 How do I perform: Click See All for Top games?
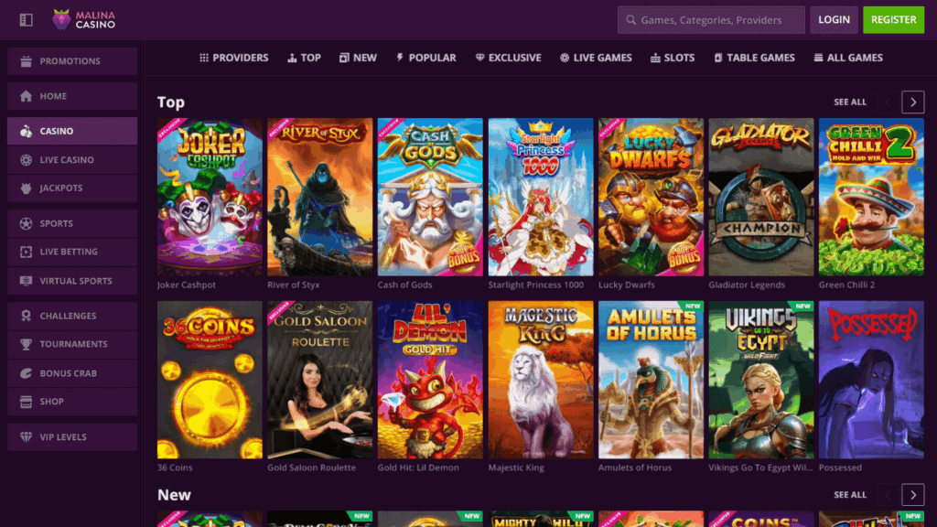pyautogui.click(x=850, y=102)
